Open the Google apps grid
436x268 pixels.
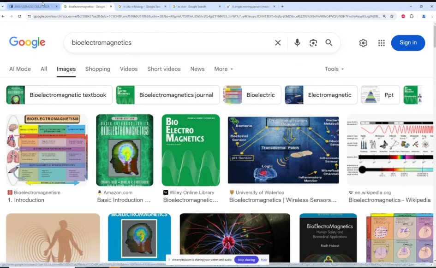coord(381,43)
